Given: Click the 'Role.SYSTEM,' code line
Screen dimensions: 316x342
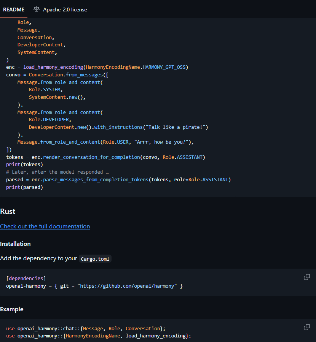Looking at the screenshot, I should (46, 90).
